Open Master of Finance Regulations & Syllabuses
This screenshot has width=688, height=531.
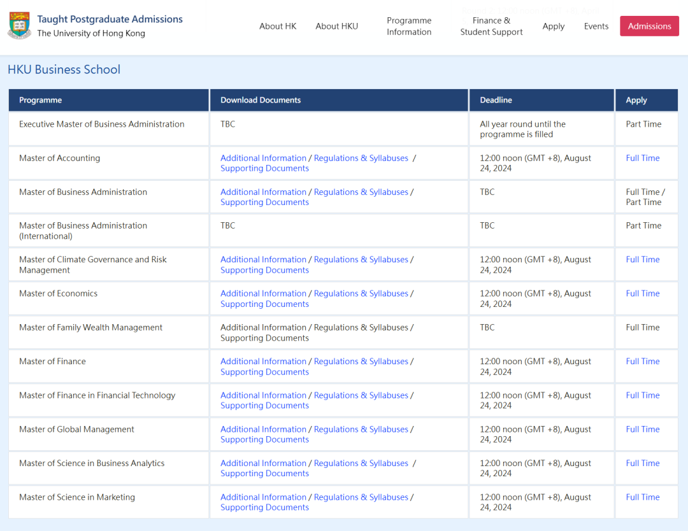(361, 362)
